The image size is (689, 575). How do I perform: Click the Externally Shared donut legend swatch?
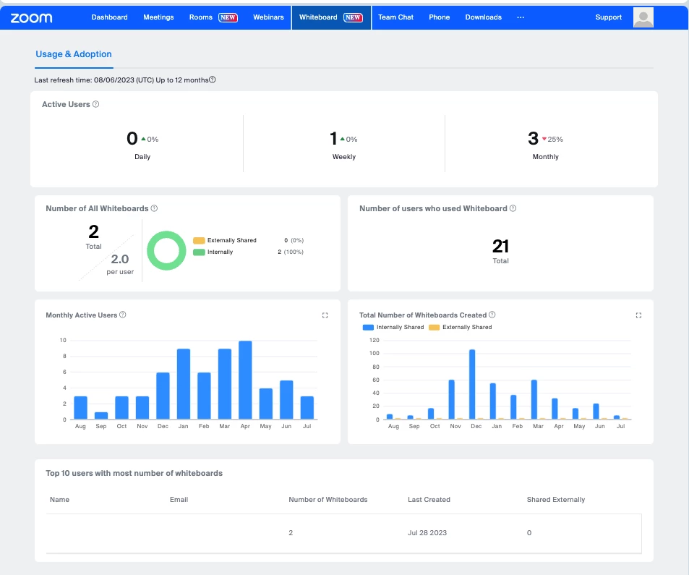pos(199,240)
